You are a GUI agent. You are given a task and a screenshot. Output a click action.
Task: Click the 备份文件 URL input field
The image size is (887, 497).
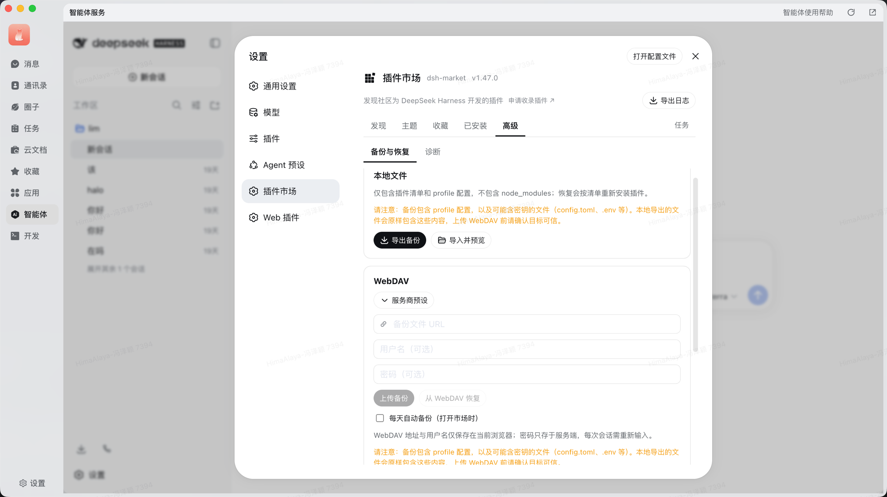[x=527, y=324]
